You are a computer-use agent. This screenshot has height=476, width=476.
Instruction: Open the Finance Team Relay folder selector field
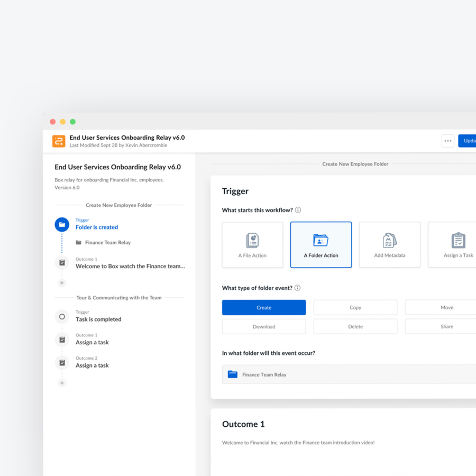349,374
